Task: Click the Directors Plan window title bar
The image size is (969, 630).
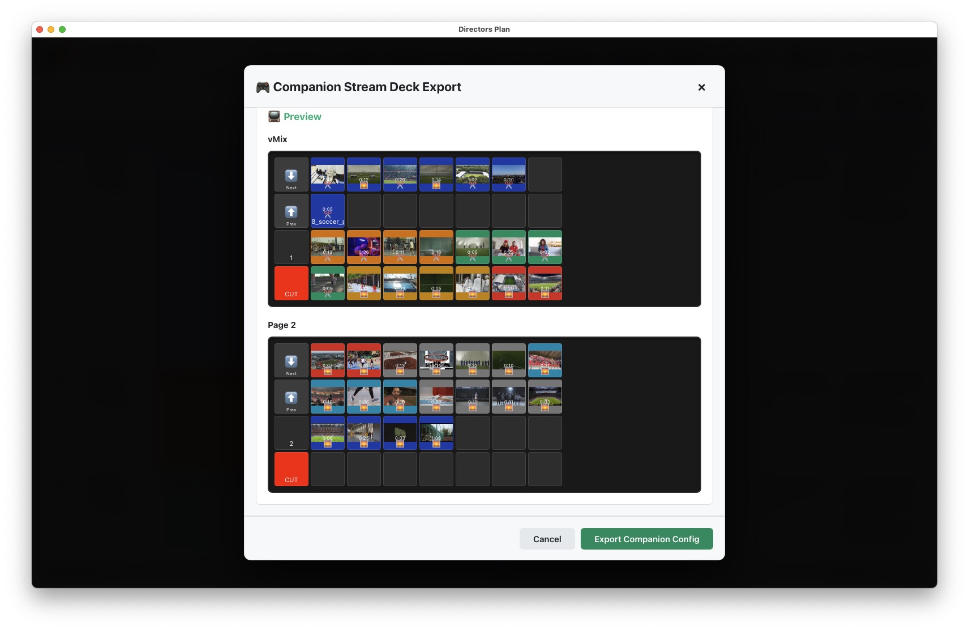Action: (x=484, y=29)
